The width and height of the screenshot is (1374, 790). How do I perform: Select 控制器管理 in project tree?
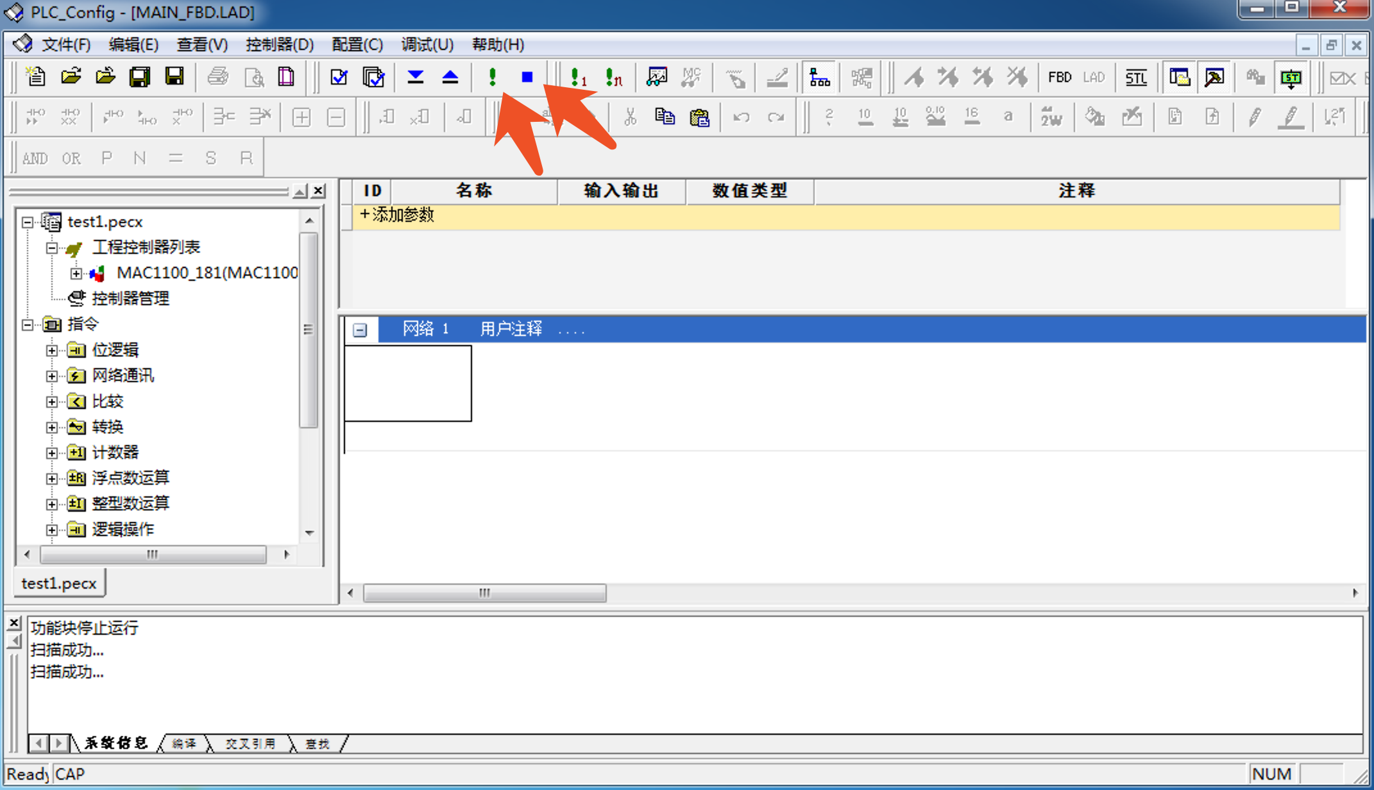click(130, 299)
